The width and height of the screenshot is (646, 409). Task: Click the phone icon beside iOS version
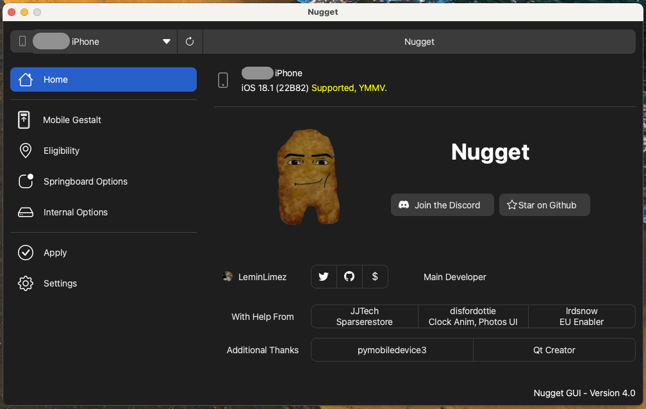coord(223,80)
